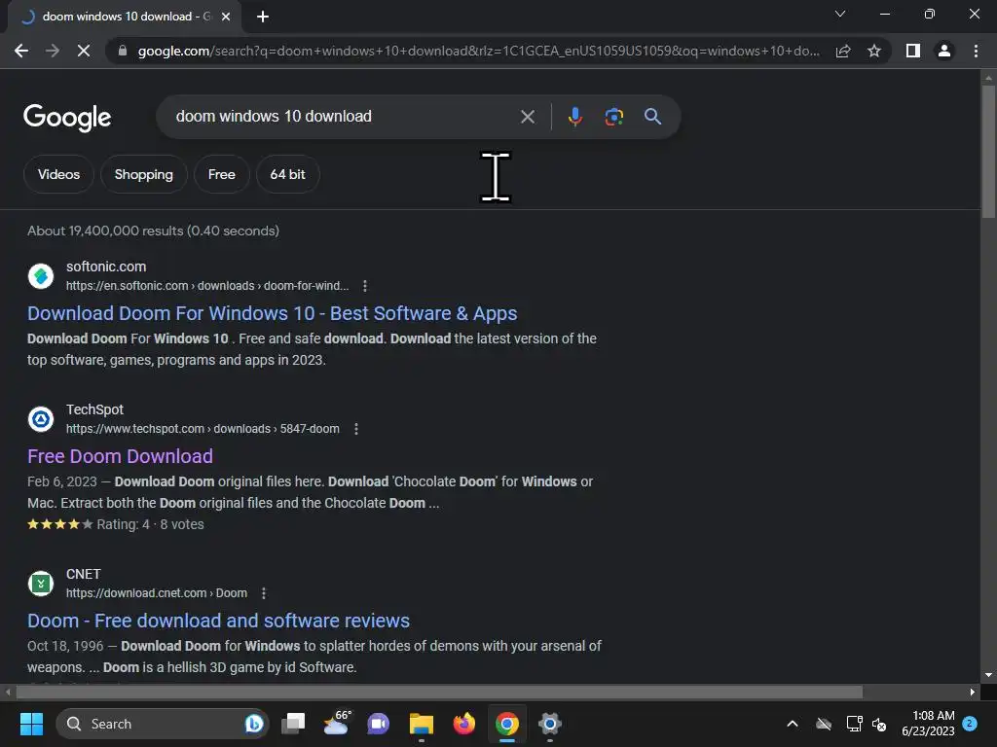The height and width of the screenshot is (747, 997).
Task: Open the Teams Chat taskbar icon
Action: tap(379, 724)
